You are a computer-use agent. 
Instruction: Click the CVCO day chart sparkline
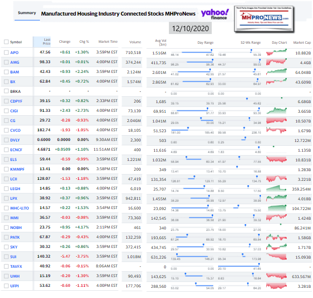pyautogui.click(x=276, y=130)
